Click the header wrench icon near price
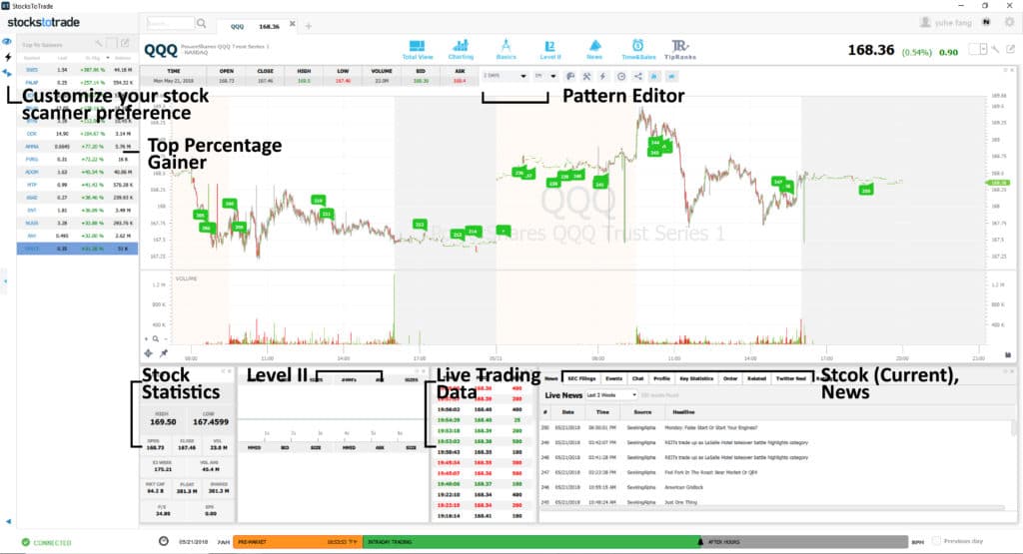 (x=996, y=49)
